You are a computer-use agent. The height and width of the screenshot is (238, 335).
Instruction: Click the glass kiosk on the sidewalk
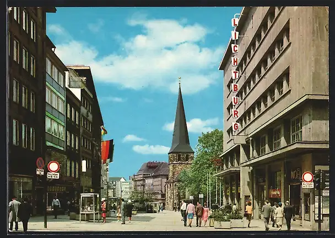pos(89,207)
